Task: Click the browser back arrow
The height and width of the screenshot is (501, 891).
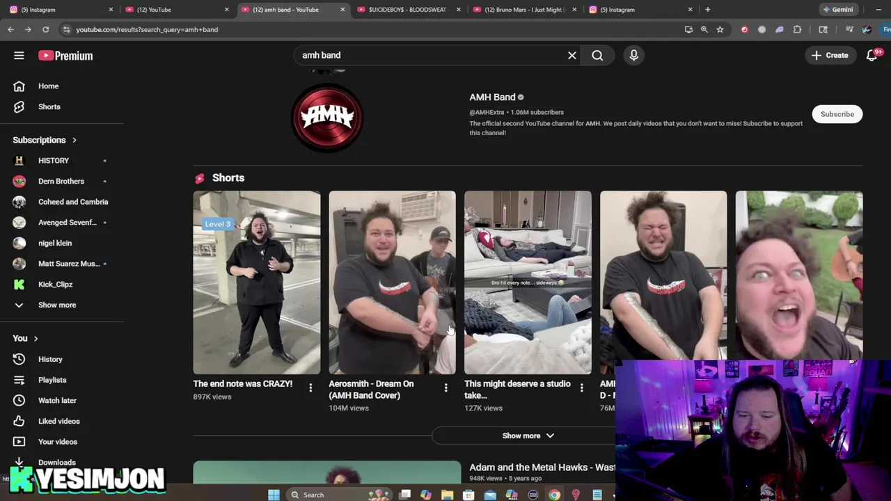Action: 10,29
